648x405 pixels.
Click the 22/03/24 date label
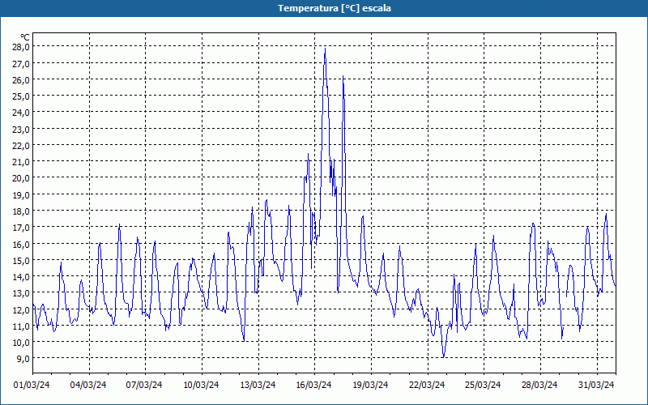427,385
